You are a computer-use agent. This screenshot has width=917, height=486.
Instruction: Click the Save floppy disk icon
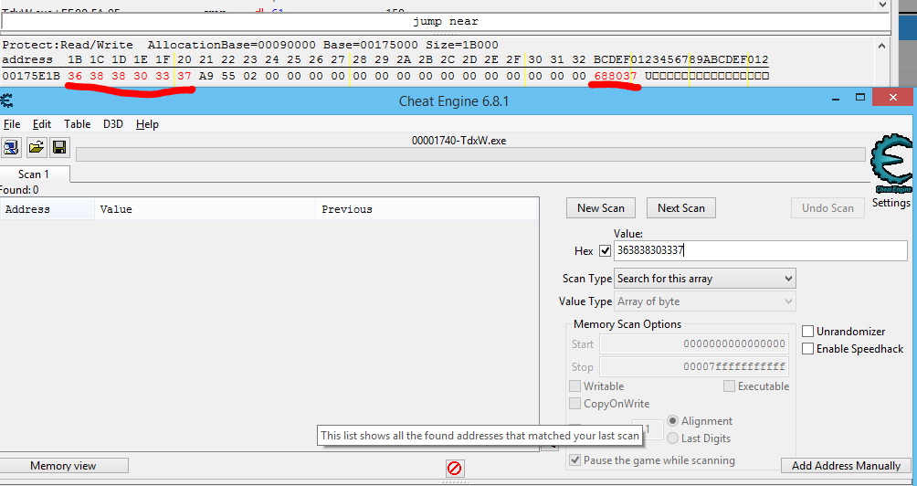click(59, 147)
